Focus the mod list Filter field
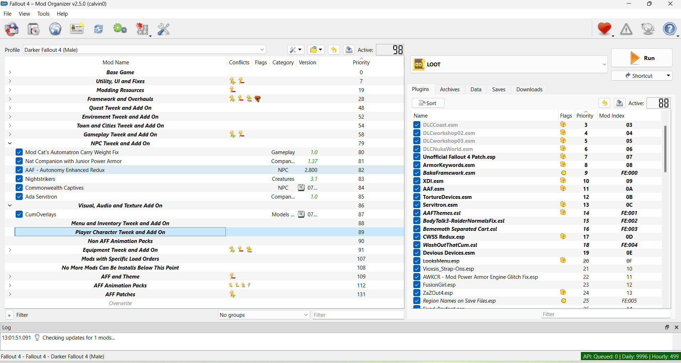Screen dimensions: 681x363 tap(358, 315)
